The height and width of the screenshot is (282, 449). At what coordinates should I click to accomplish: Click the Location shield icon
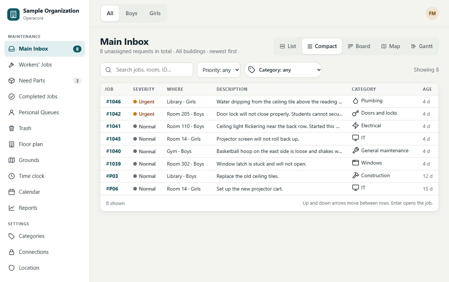[x=12, y=268]
